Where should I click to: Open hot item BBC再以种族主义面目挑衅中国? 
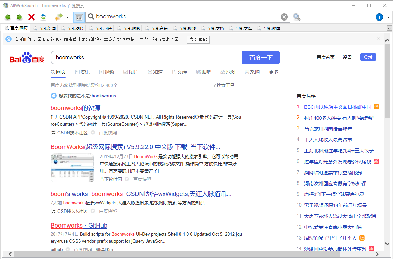pyautogui.click(x=338, y=107)
